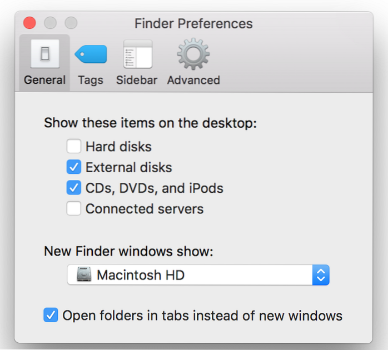The height and width of the screenshot is (350, 388).
Task: Close the Finder Preferences window
Action: click(x=29, y=23)
